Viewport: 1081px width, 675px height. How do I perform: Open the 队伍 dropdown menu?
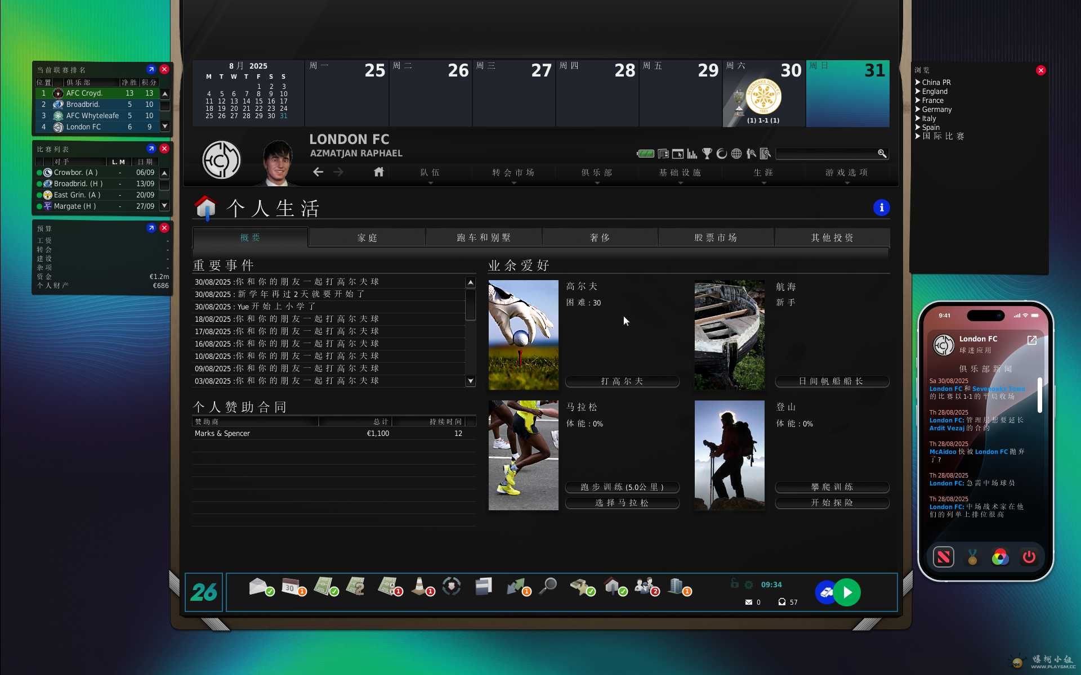point(430,173)
